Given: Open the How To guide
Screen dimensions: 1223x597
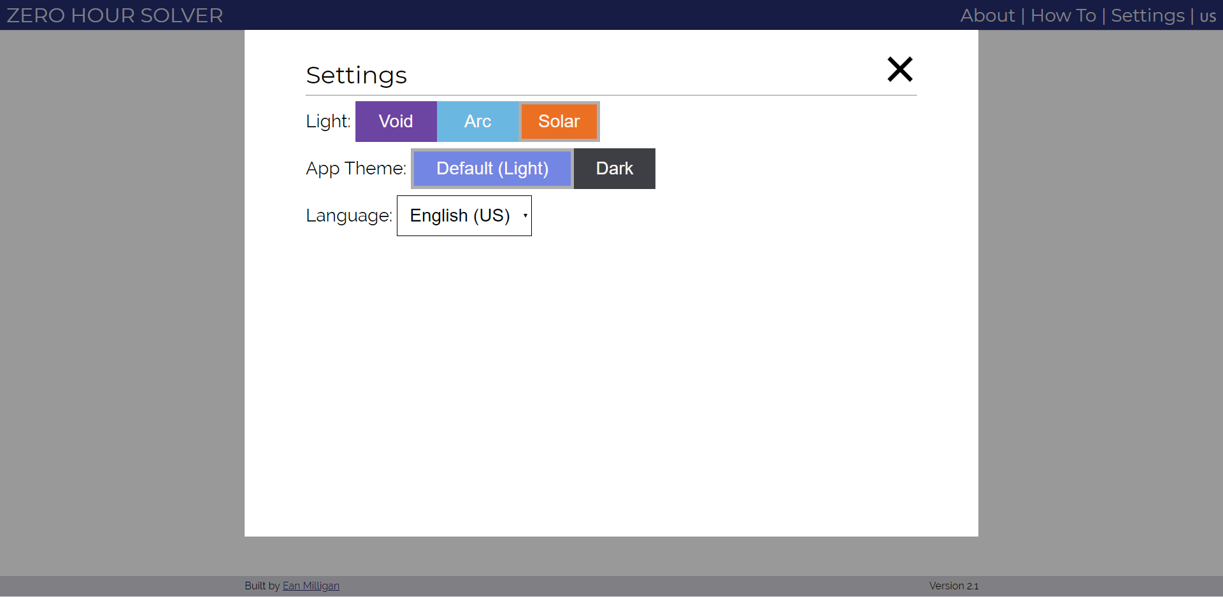Looking at the screenshot, I should 1062,15.
